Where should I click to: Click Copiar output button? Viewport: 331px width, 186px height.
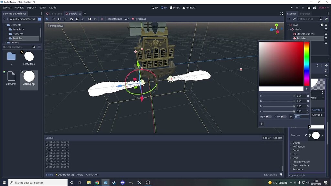click(267, 138)
